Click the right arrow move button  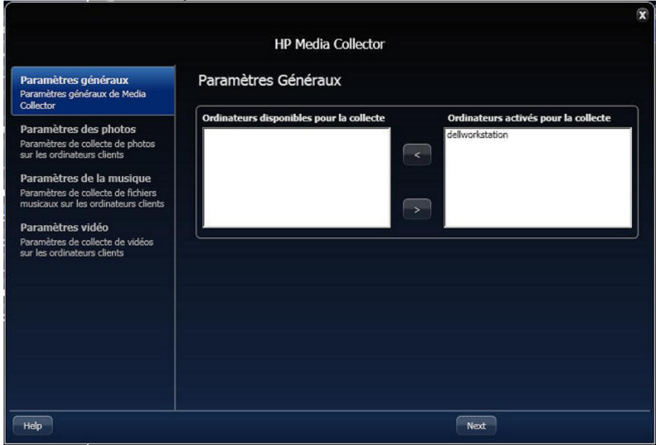tap(417, 209)
